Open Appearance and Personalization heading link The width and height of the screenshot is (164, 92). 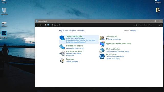click(119, 44)
